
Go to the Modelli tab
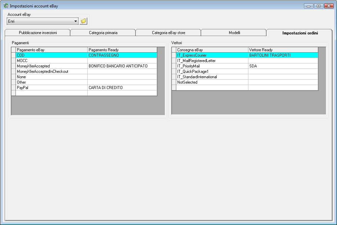click(234, 33)
